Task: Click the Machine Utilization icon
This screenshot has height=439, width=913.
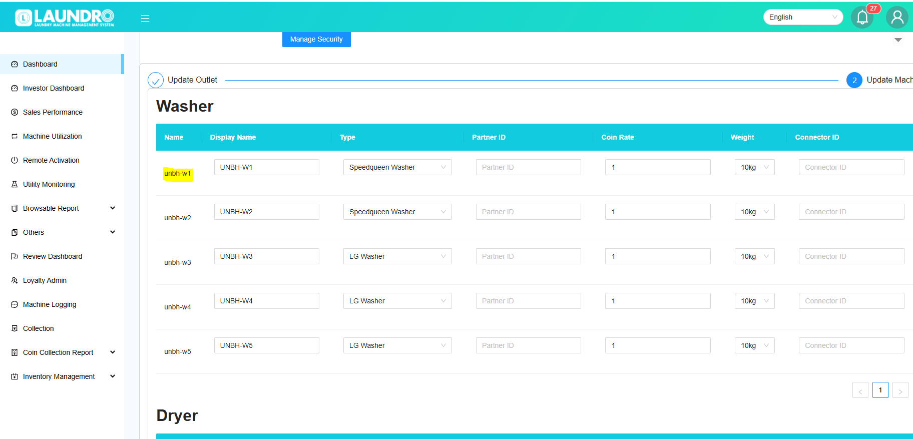Action: click(x=15, y=136)
